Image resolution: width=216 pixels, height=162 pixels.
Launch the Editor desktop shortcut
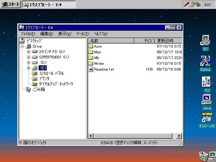point(205,61)
